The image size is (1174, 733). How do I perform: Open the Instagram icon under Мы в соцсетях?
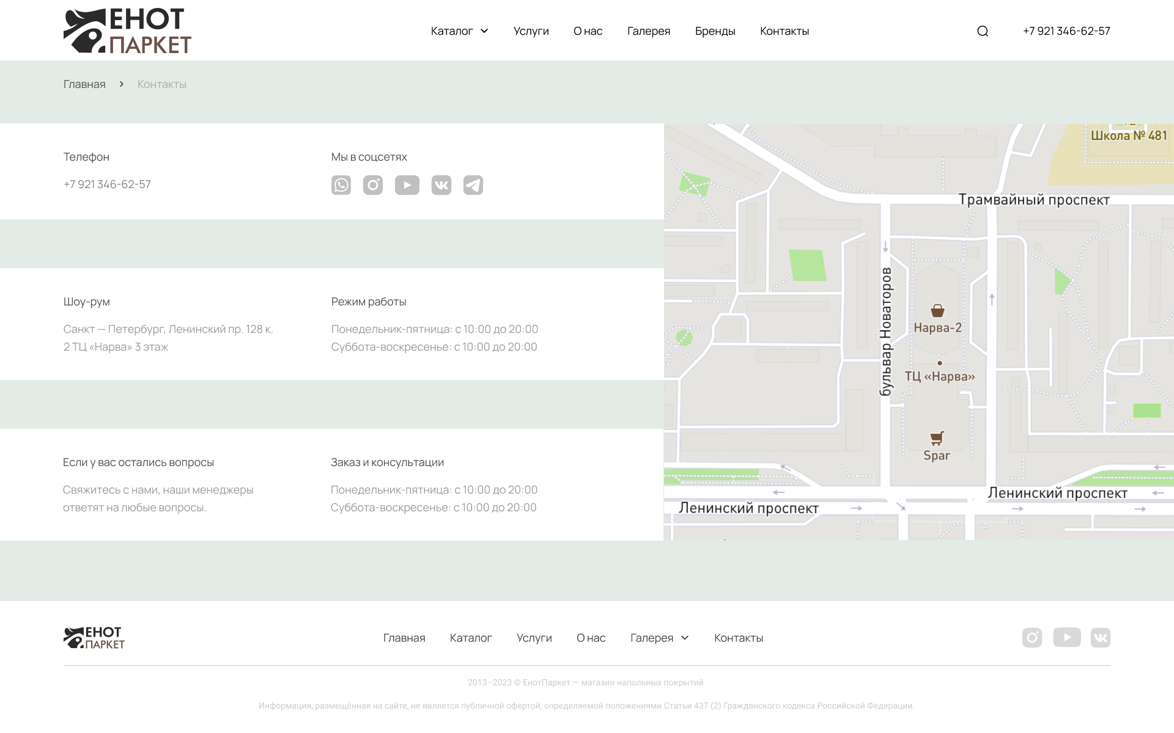click(x=373, y=185)
